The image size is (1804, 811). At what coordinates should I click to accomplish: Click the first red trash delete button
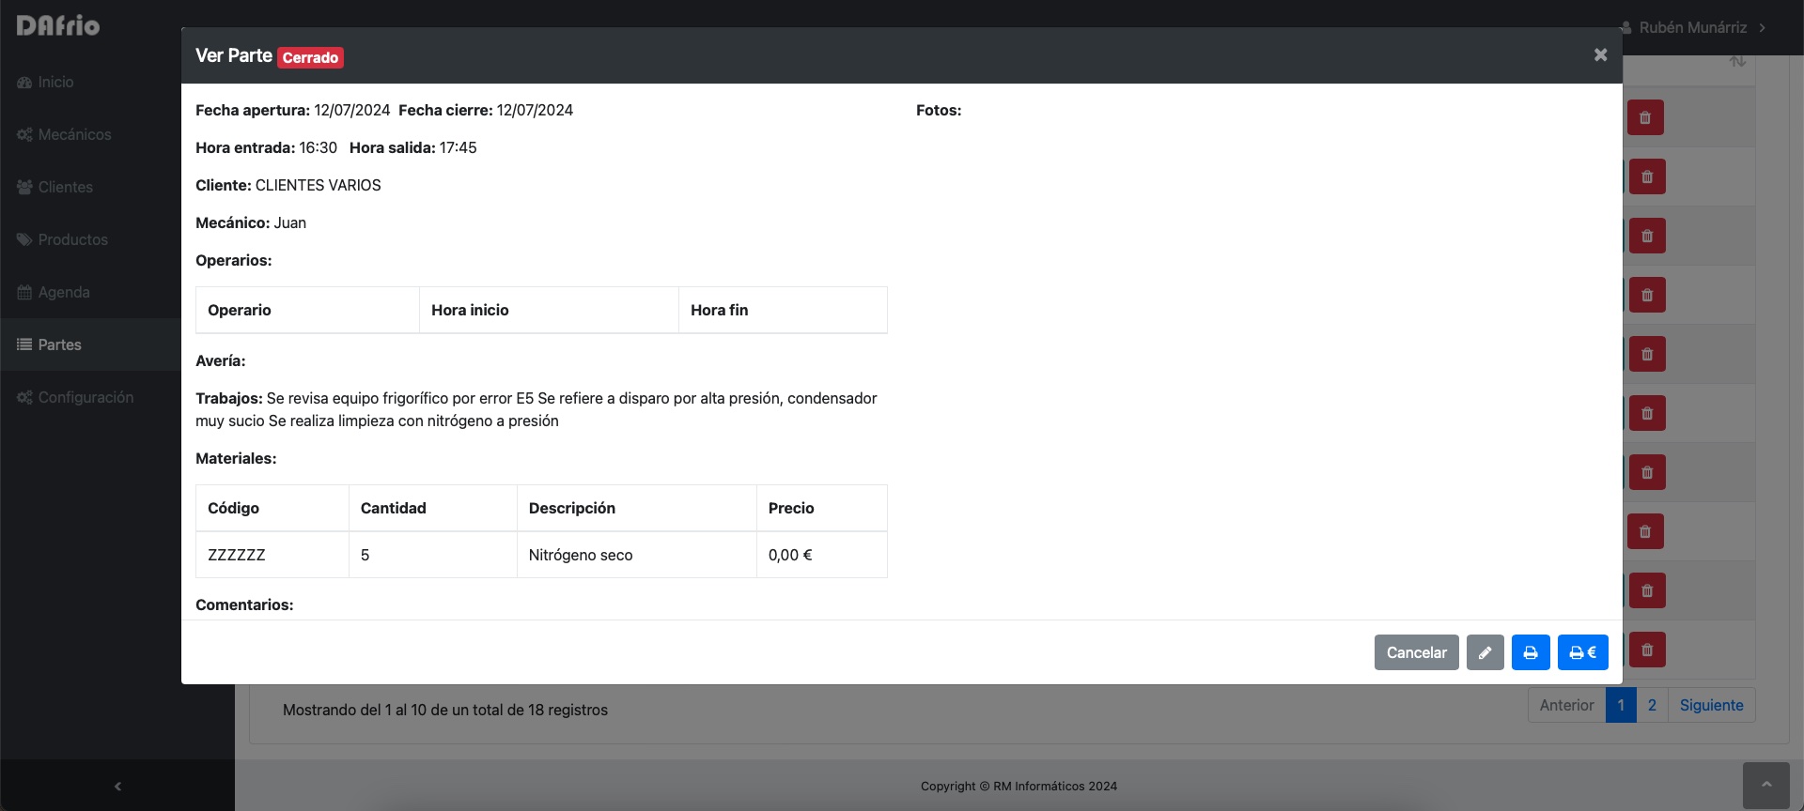coord(1645,117)
